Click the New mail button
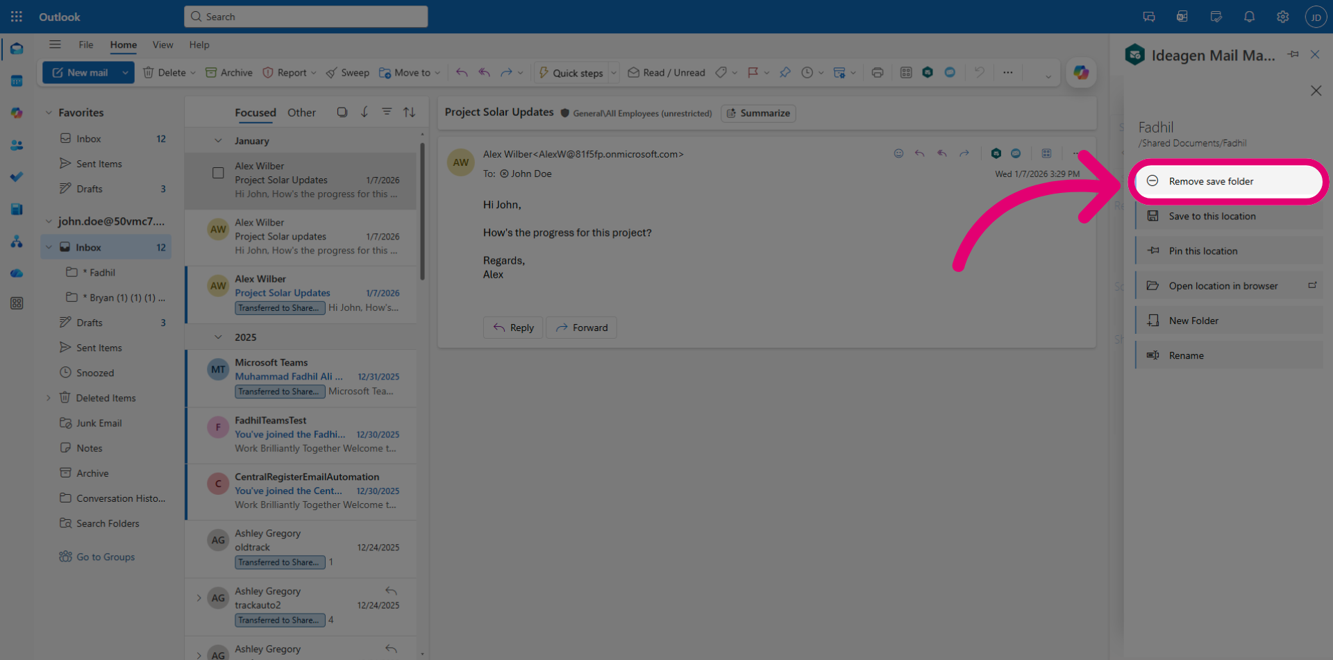 coord(80,72)
